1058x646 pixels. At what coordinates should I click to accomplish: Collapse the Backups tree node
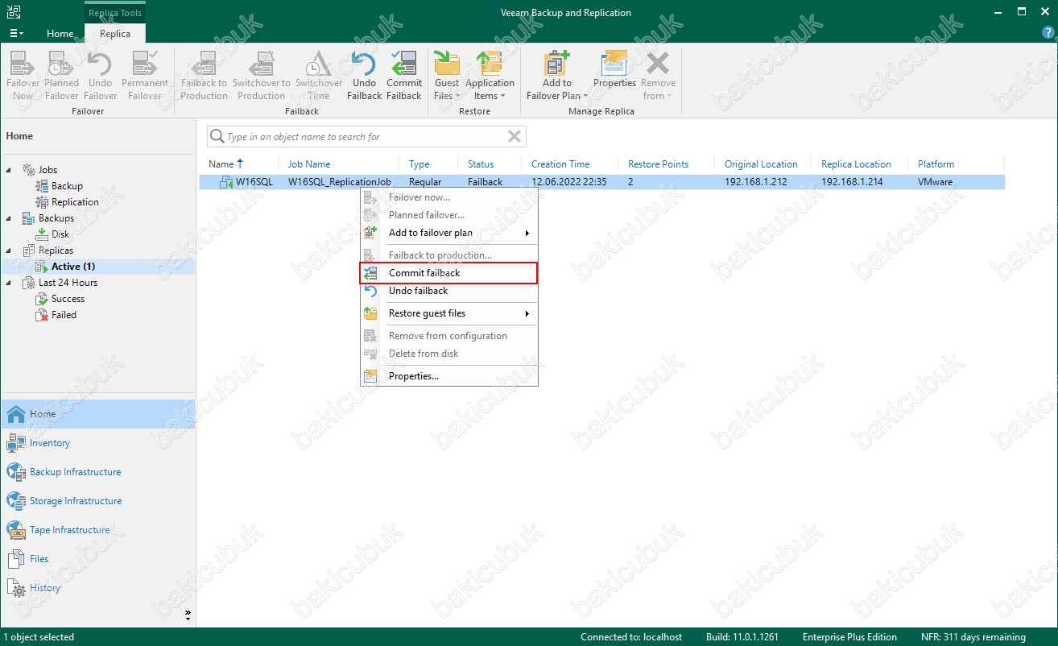click(x=10, y=218)
